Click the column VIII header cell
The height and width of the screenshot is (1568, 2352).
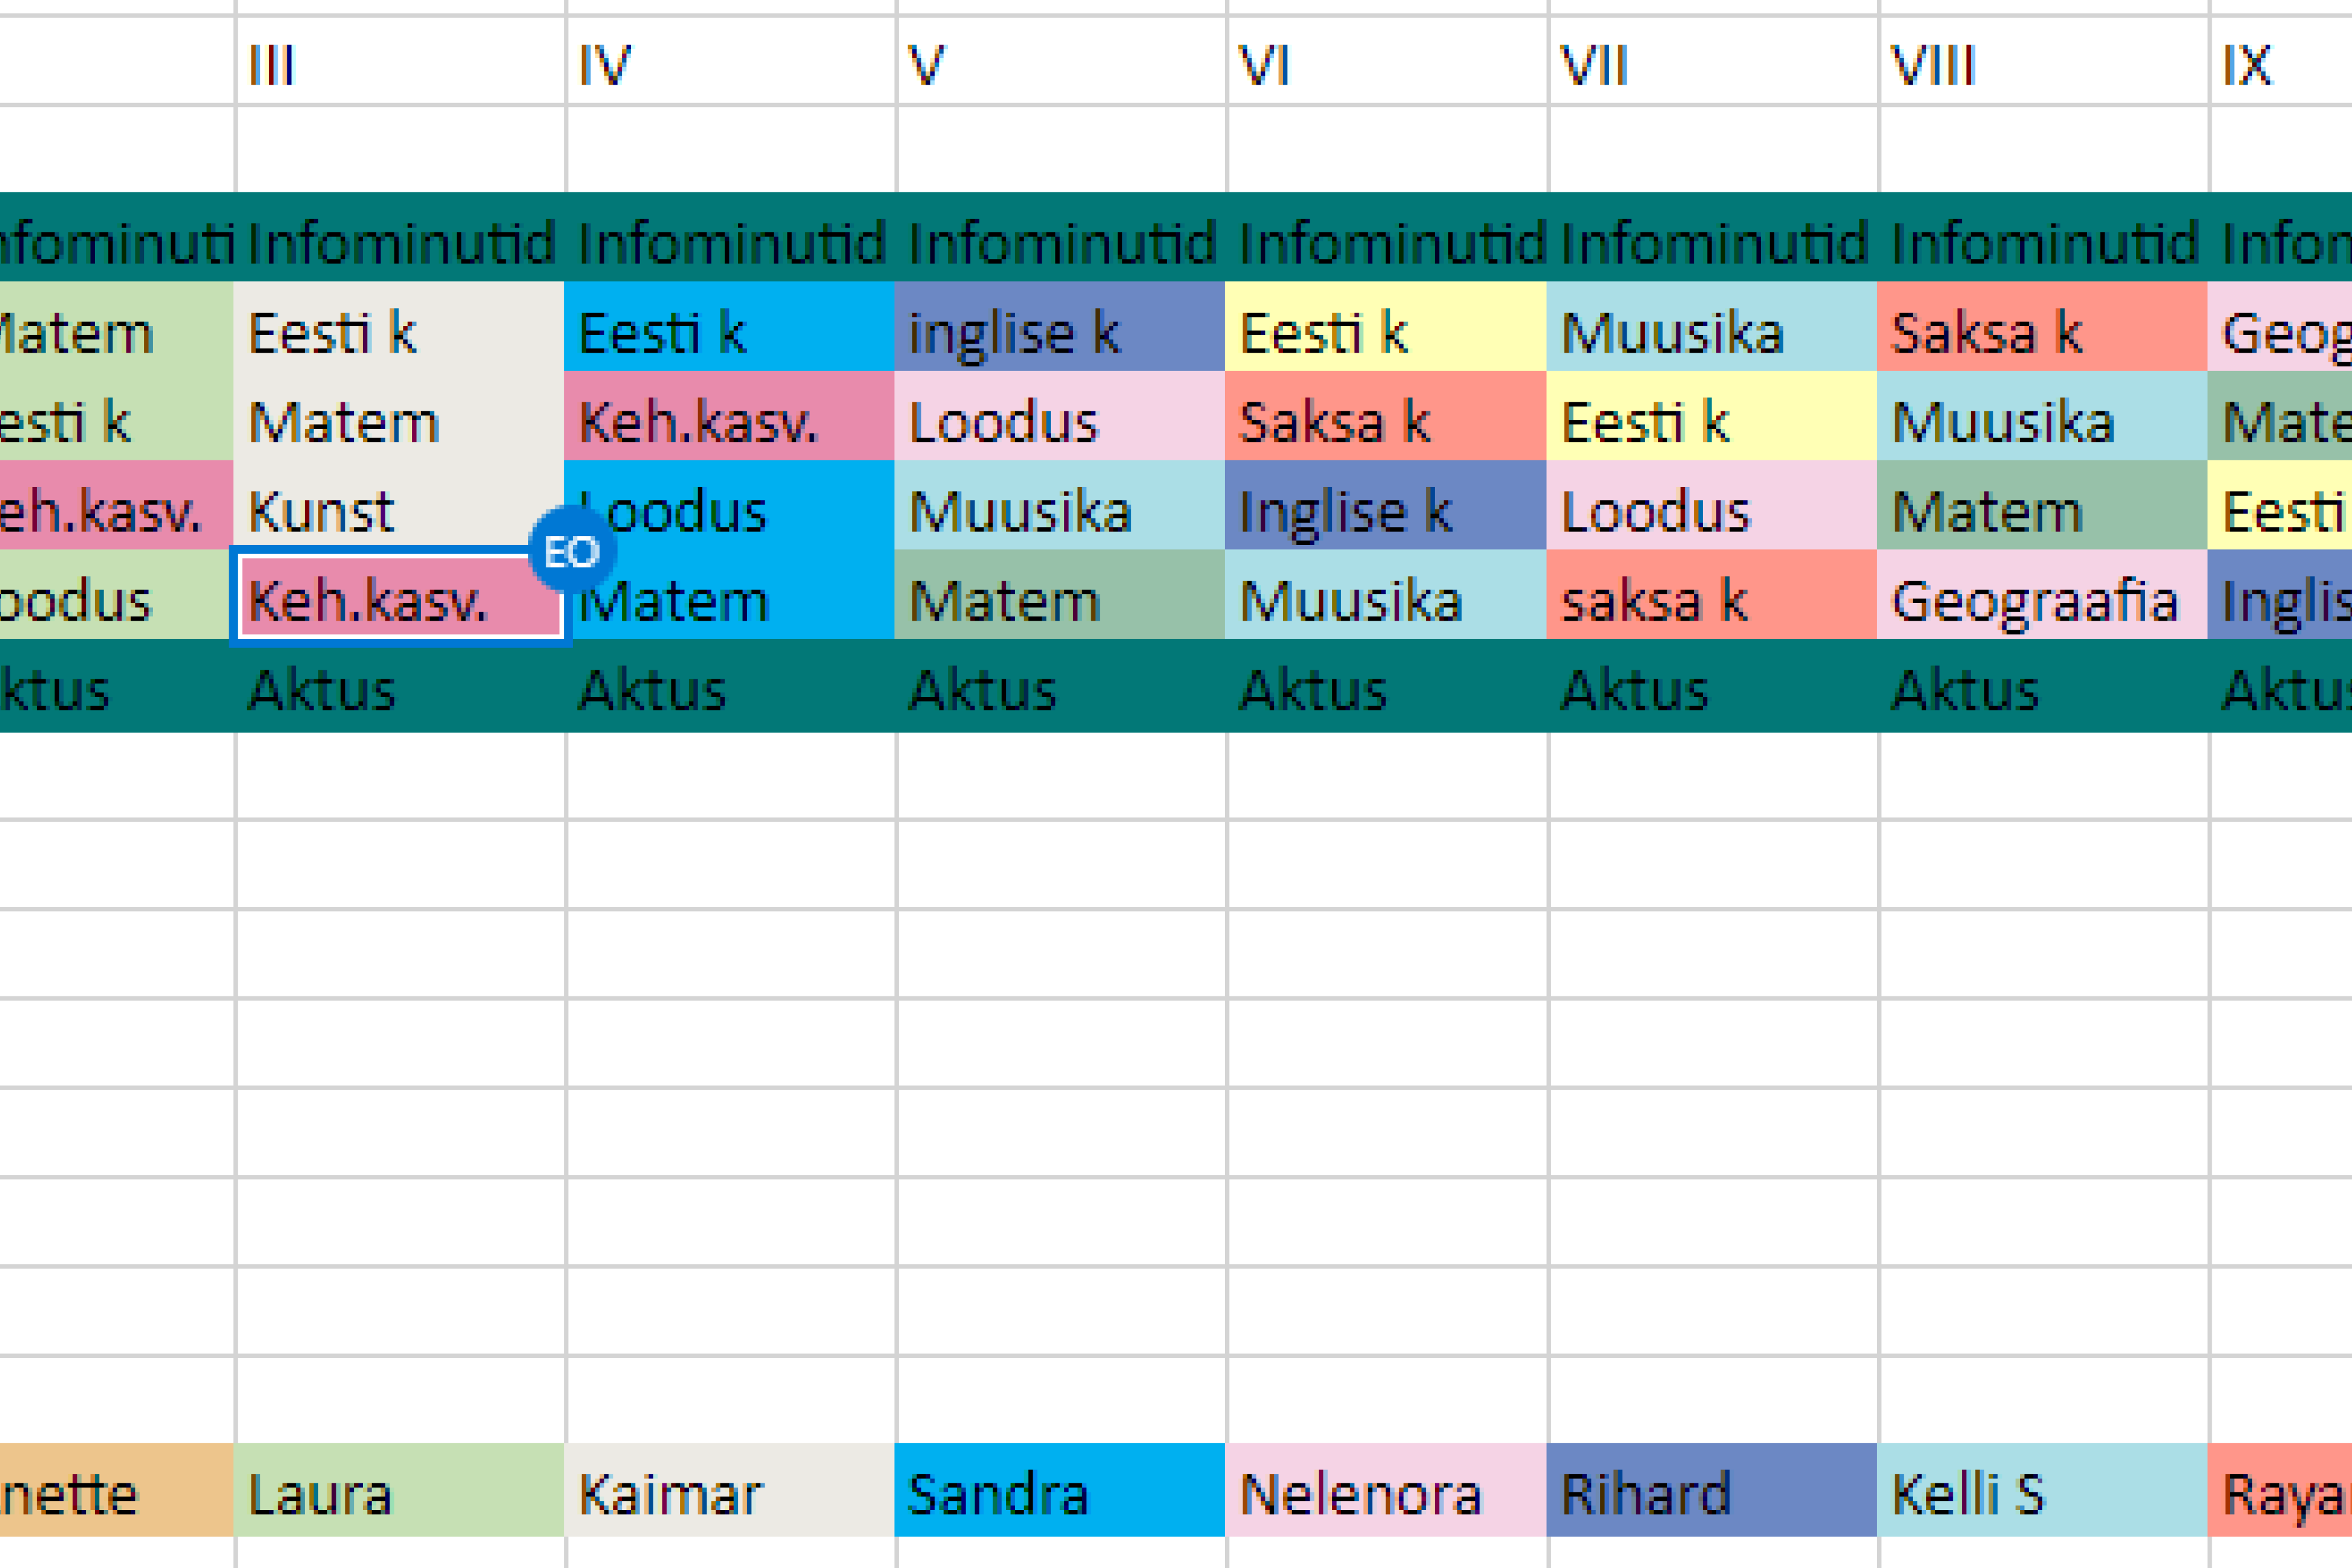(x=2041, y=65)
